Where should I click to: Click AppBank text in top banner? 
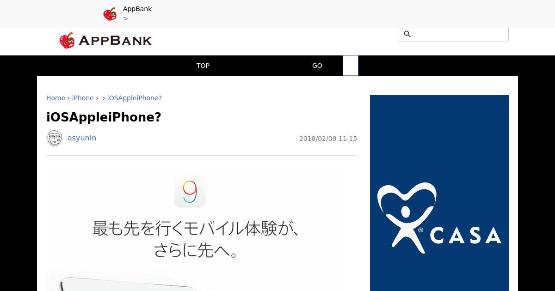[137, 9]
